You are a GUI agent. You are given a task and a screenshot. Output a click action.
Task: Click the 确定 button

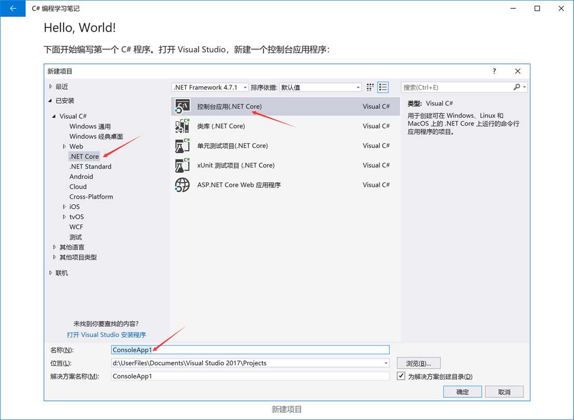pos(463,392)
